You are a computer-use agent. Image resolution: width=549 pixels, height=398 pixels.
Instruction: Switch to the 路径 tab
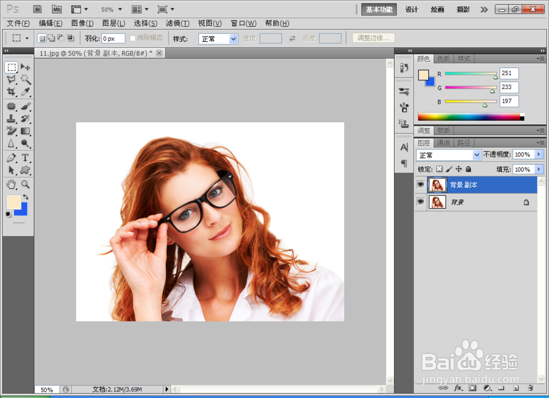pos(463,143)
